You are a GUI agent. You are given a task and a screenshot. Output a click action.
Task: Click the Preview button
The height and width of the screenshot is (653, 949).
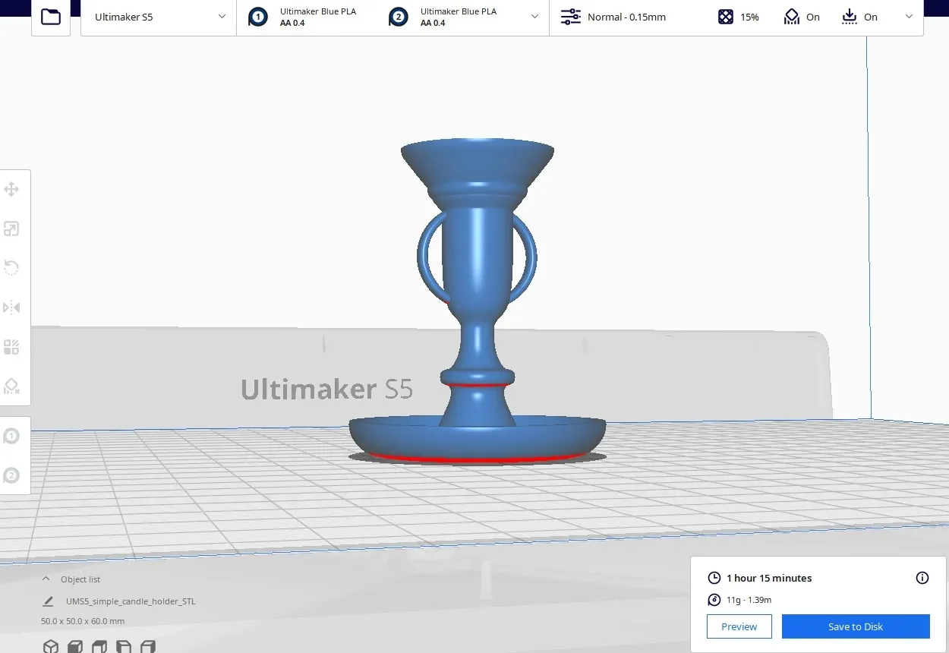coord(739,626)
